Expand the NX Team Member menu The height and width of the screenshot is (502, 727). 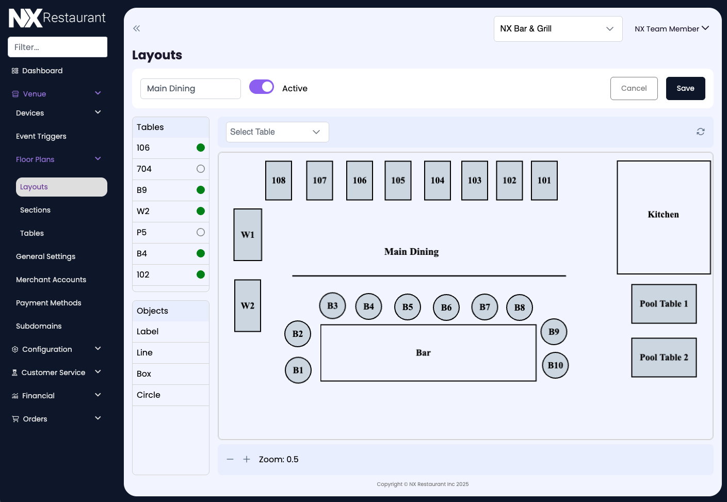coord(671,29)
